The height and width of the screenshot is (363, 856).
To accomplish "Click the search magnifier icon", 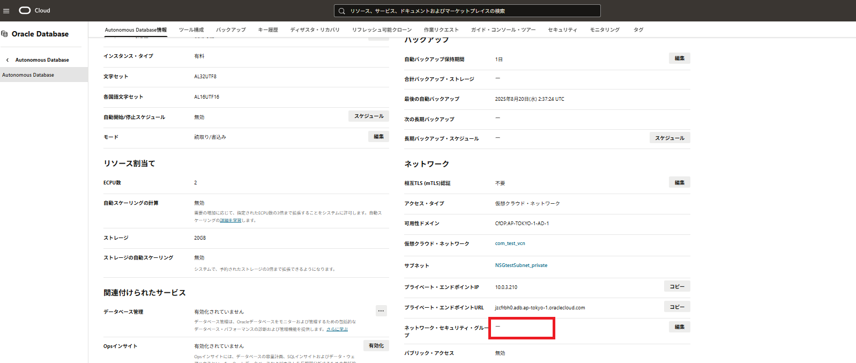I will click(x=341, y=11).
